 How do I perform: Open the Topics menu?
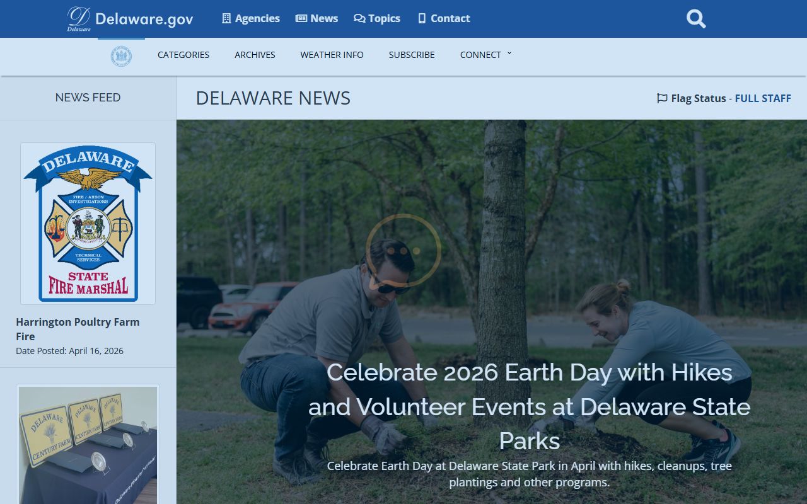(x=377, y=18)
